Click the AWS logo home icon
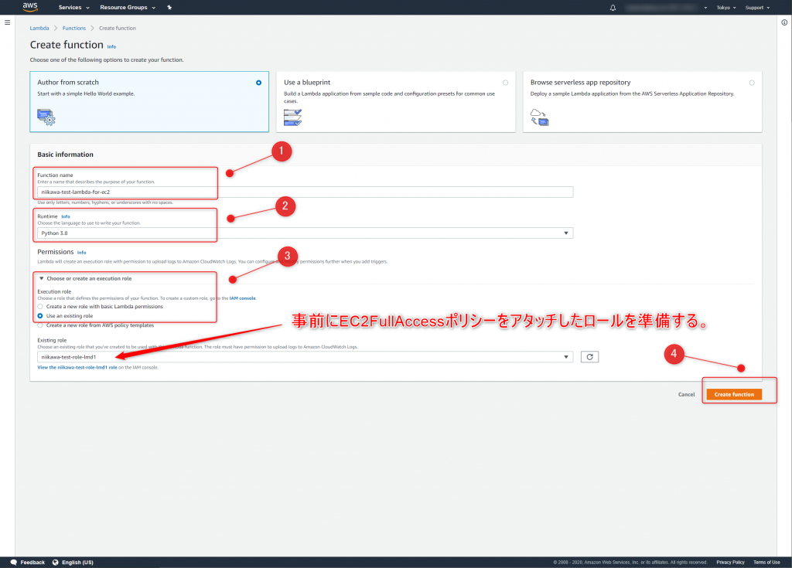Screen dimensions: 792x568 click(x=30, y=7)
